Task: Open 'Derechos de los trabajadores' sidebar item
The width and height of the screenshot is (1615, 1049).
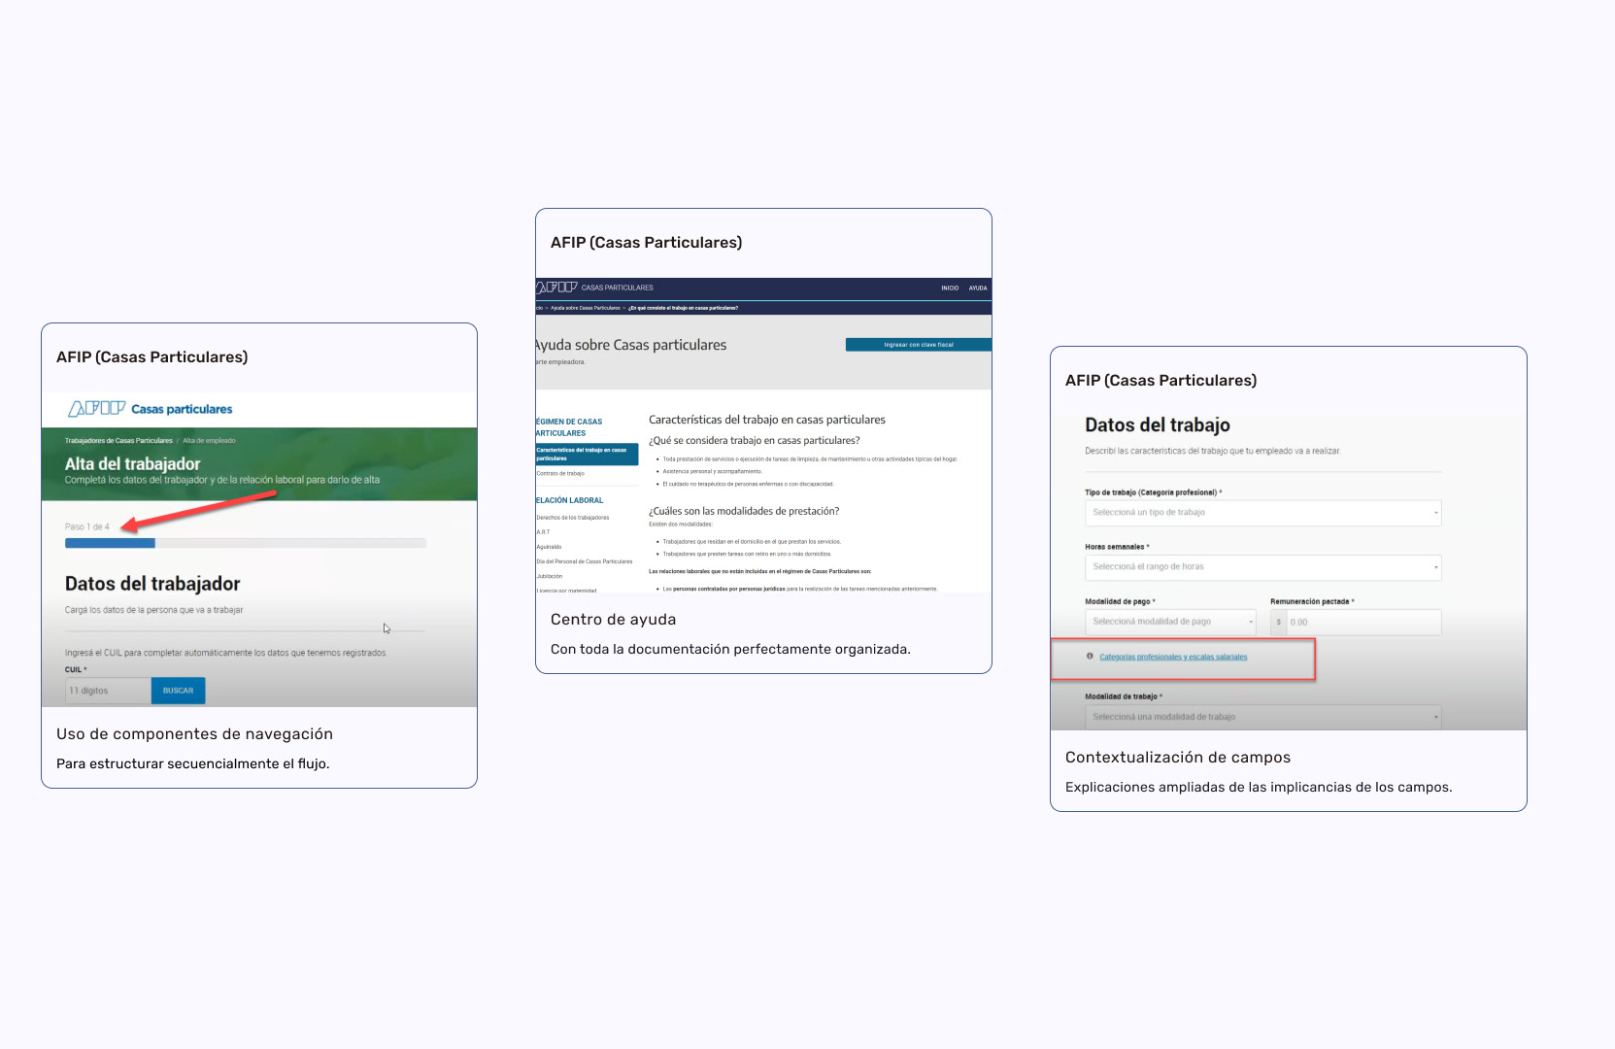Action: point(573,518)
